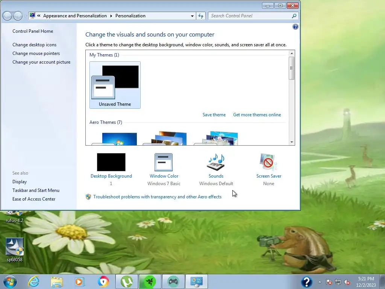
Task: Click the search magnifier icon
Action: tap(294, 16)
